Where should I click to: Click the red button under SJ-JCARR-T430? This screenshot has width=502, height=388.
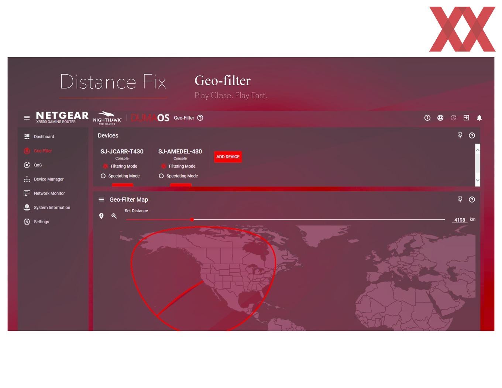coord(123,185)
